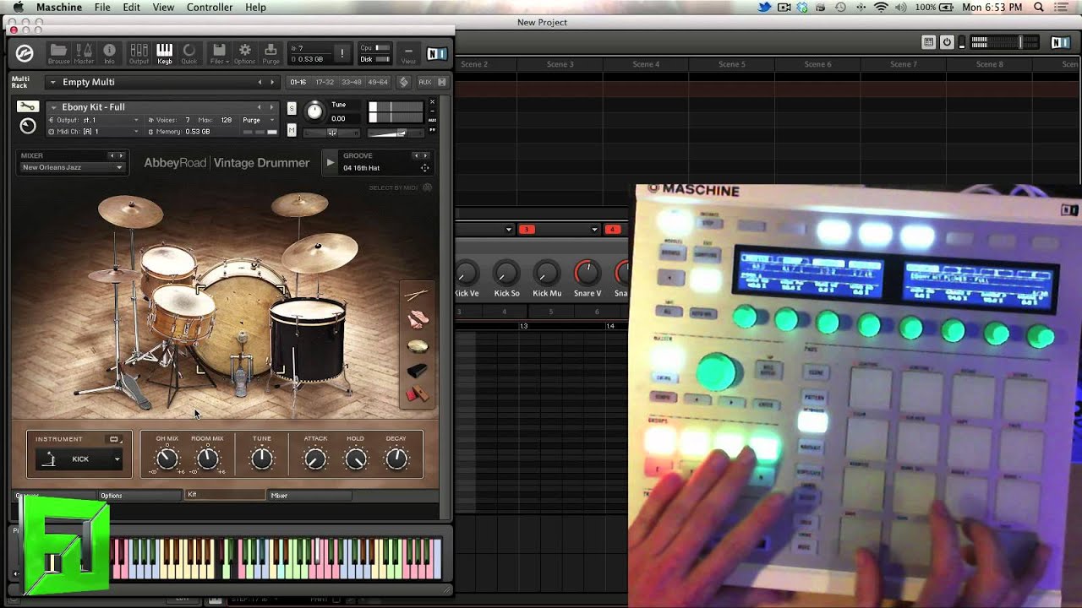The width and height of the screenshot is (1082, 608).
Task: Click the exclamation panic button
Action: 342,53
